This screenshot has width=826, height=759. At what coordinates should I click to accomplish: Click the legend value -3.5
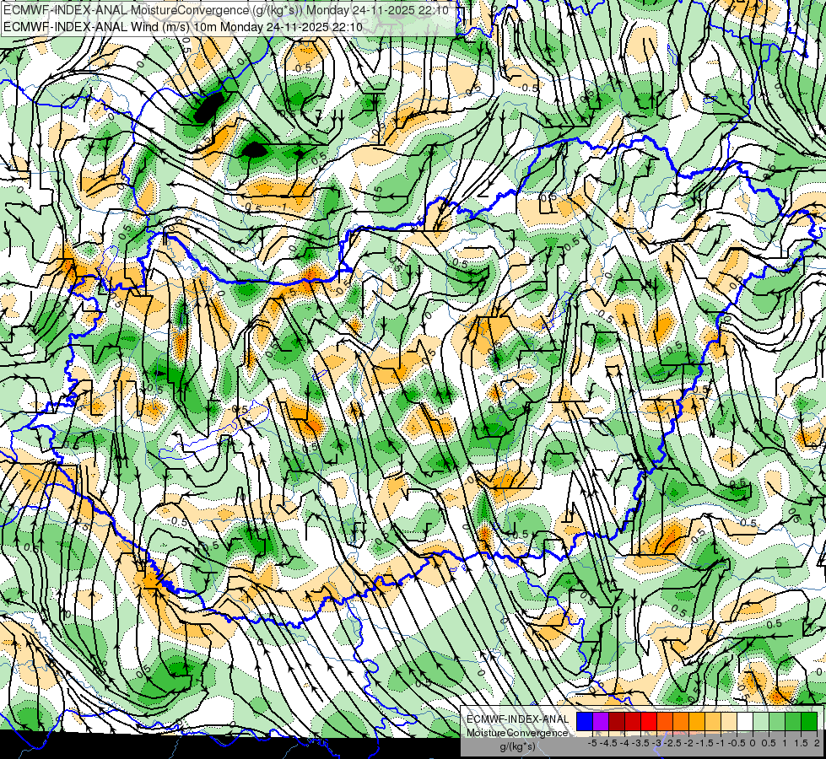pyautogui.click(x=641, y=743)
